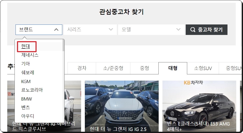Switch to the 경차 tab
243x133 pixels.
click(82, 68)
